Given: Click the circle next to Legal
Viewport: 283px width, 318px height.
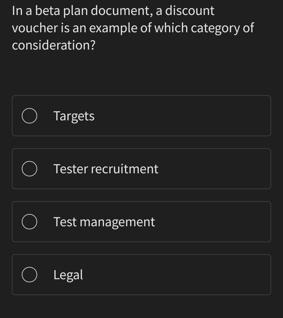Looking at the screenshot, I should tap(29, 275).
